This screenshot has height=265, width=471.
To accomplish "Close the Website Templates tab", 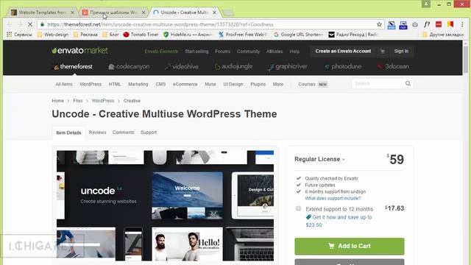I will click(72, 13).
